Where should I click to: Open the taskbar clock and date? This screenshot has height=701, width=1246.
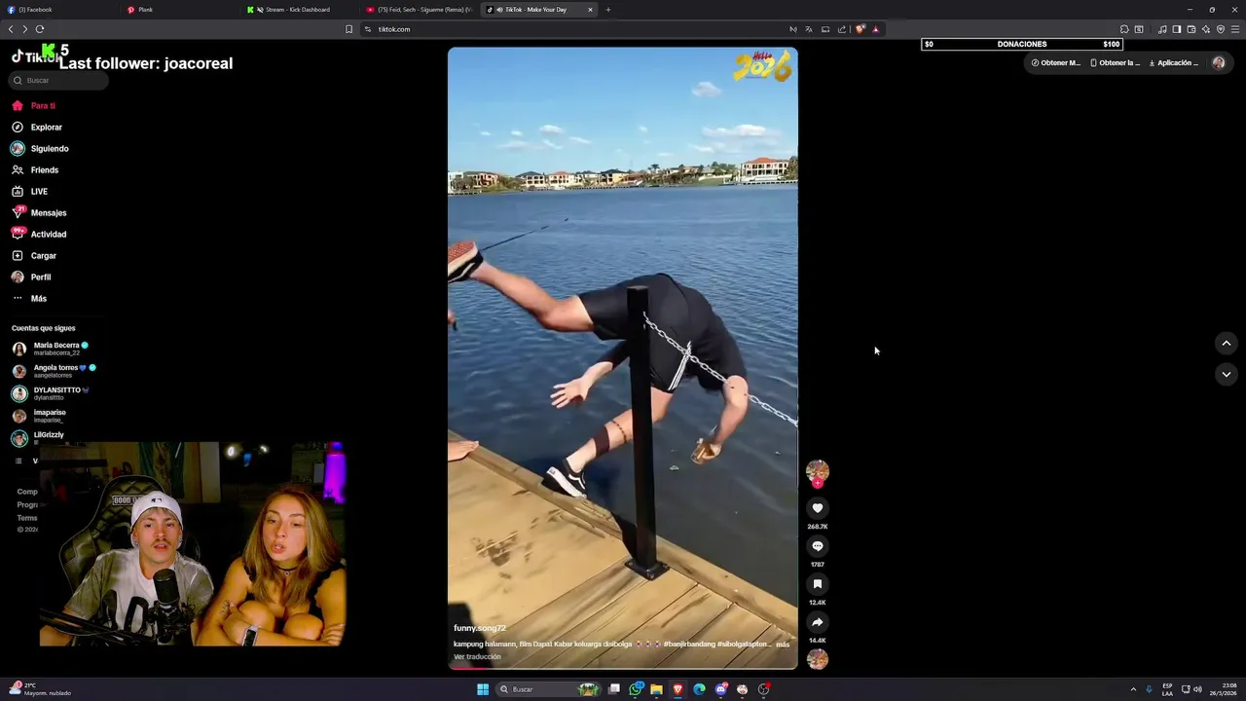[1223, 689]
